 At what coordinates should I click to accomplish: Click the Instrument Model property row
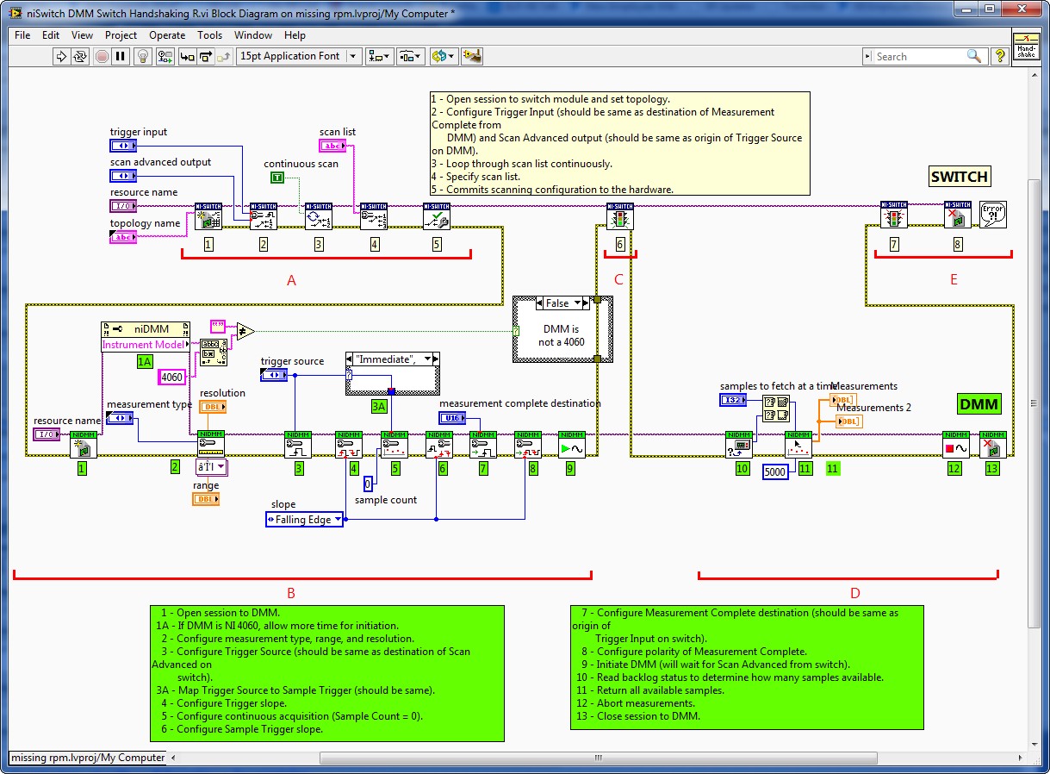144,345
